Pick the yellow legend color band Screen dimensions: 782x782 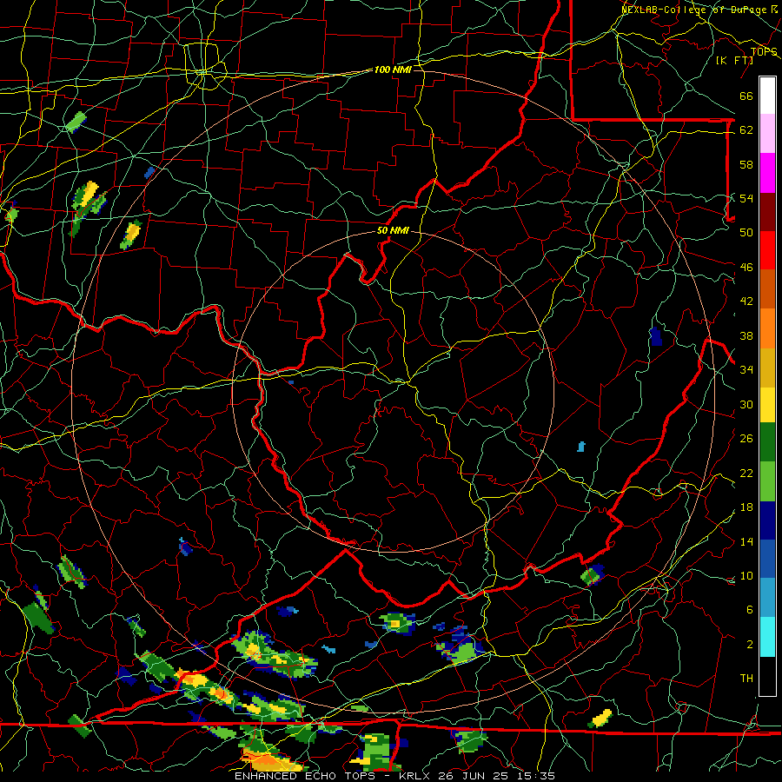coord(767,404)
